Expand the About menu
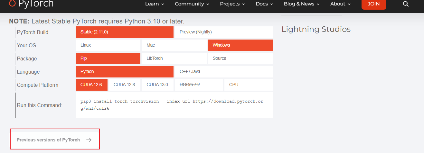The width and height of the screenshot is (424, 153). click(340, 4)
